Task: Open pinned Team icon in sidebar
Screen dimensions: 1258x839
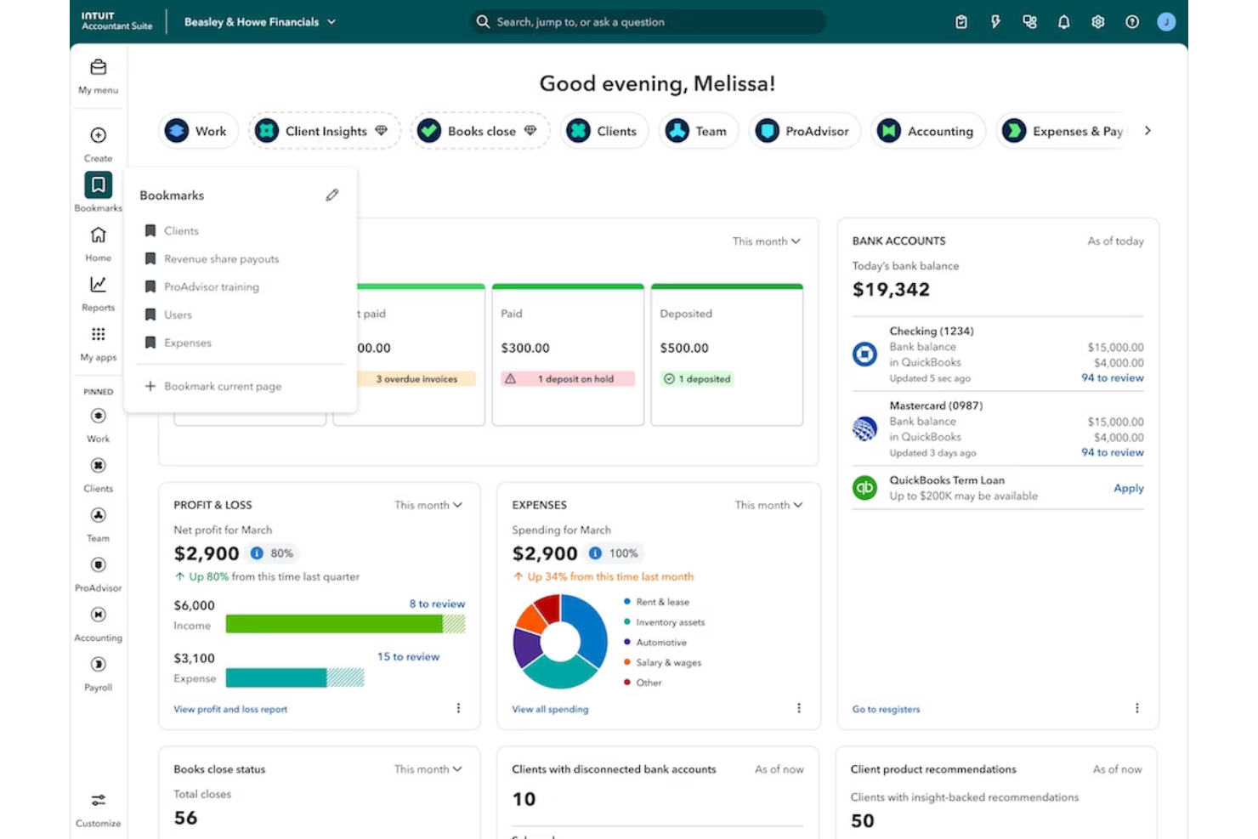Action: (99, 515)
